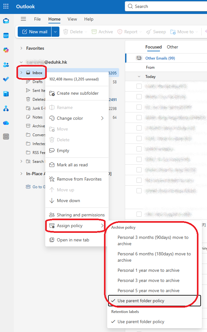This screenshot has height=332, width=207.
Task: Click Archive in the toolbar
Action: pyautogui.click(x=102, y=32)
